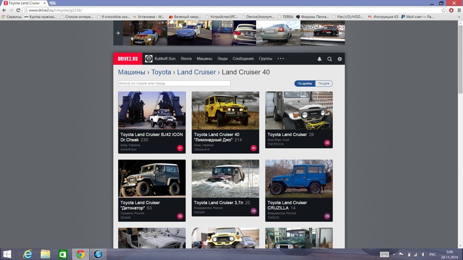463x260 pixels.
Task: Click the 45 likes badge on Лимонадный Джо card
Action: tap(253, 148)
